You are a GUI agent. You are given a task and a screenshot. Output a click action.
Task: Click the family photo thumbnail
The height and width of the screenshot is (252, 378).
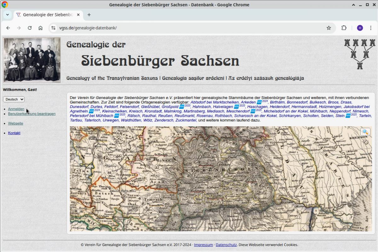pyautogui.click(x=32, y=60)
